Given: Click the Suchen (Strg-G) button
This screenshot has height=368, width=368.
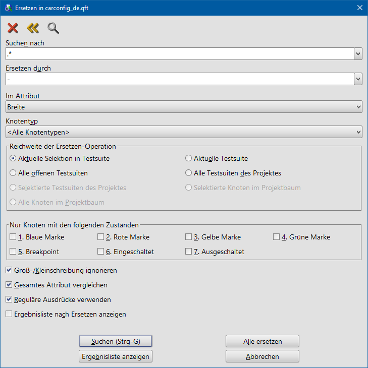Looking at the screenshot, I should pos(116,341).
